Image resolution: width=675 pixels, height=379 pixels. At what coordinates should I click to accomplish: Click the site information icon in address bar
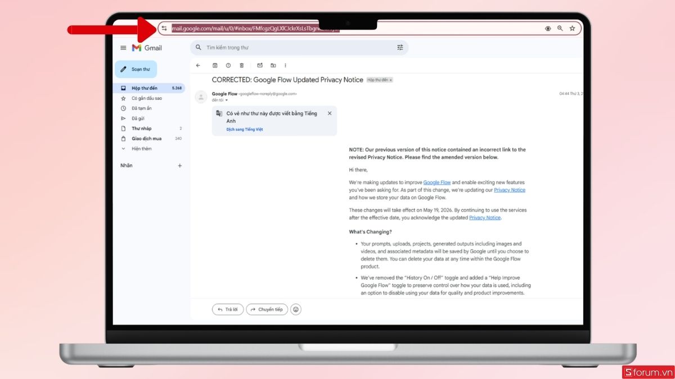pyautogui.click(x=164, y=28)
